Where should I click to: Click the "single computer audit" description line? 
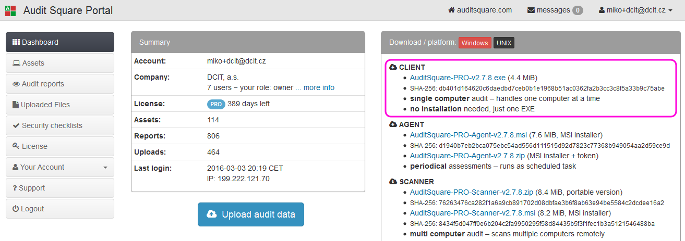click(505, 98)
